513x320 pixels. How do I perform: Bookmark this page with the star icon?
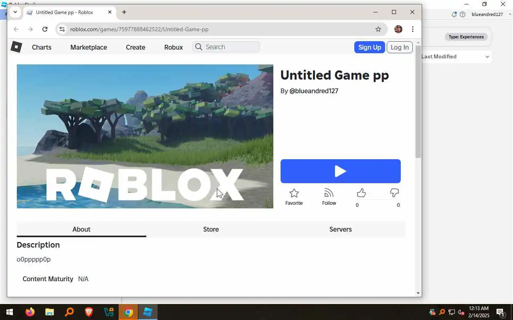(378, 29)
